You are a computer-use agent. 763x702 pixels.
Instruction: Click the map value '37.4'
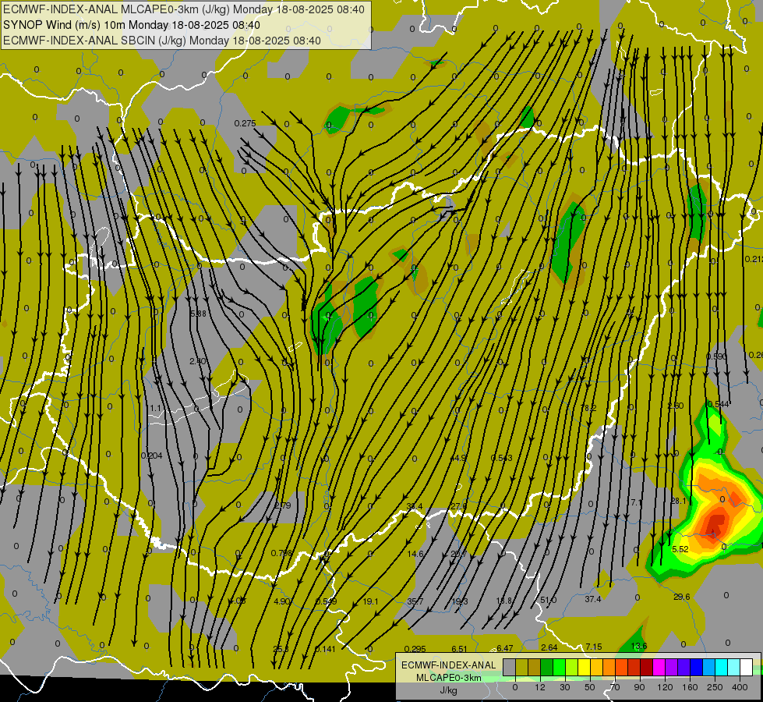[x=592, y=599]
